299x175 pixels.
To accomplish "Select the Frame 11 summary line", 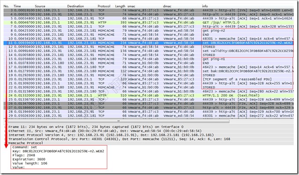I will [x=96, y=127].
